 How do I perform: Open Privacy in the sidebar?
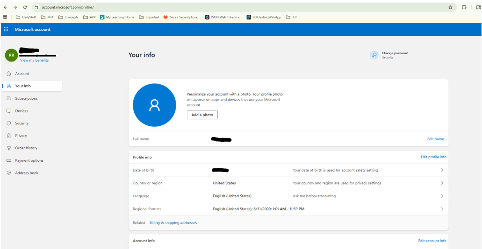[32, 136]
